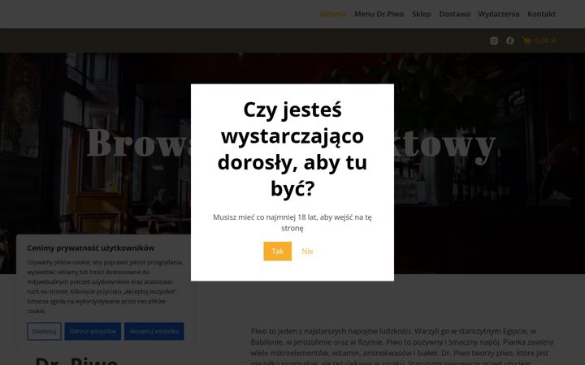The width and height of the screenshot is (585, 365).
Task: Click Odrzuć wszystkie cookie button
Action: (x=93, y=331)
